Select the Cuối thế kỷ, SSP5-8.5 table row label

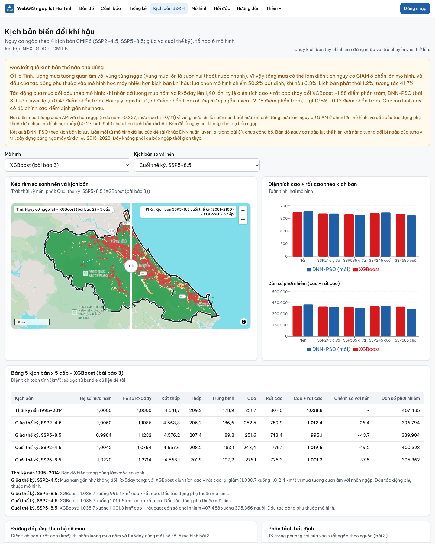38,460
